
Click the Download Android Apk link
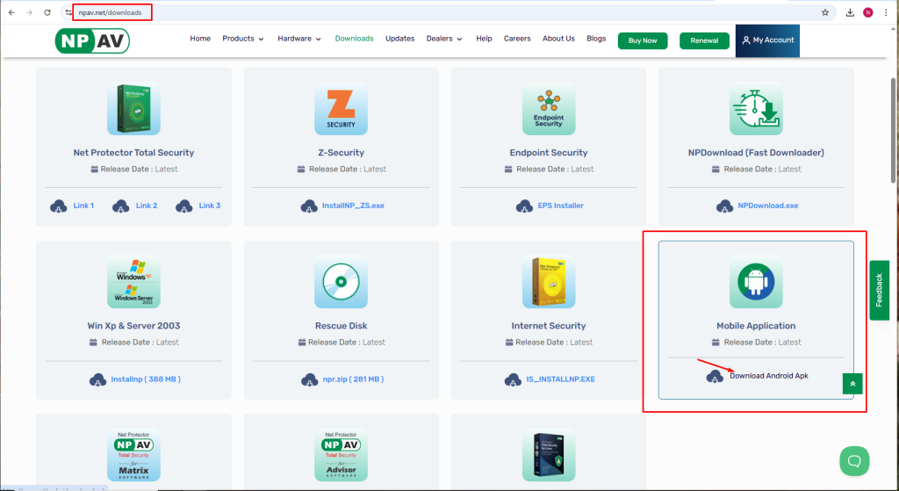[x=768, y=376]
